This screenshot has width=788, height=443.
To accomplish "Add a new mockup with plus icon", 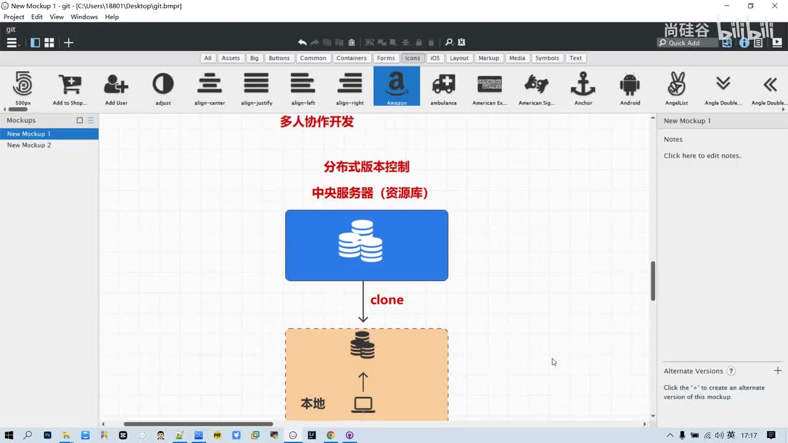I will pyautogui.click(x=68, y=42).
